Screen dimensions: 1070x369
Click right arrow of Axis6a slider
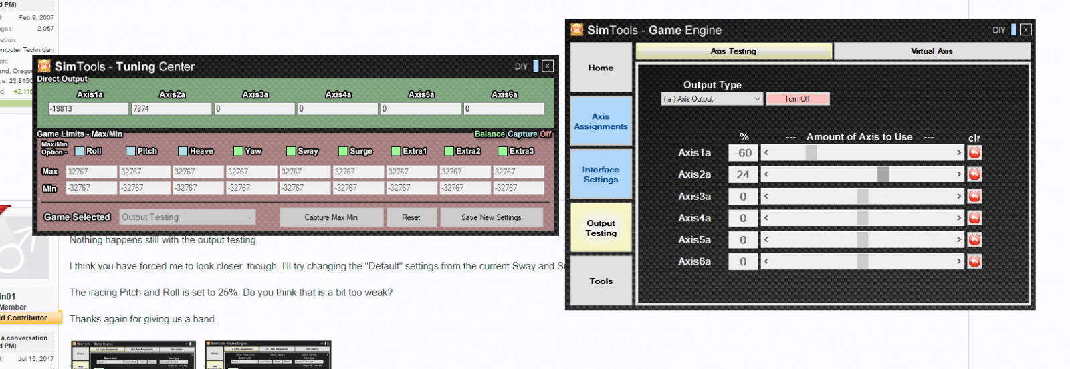pyautogui.click(x=959, y=261)
